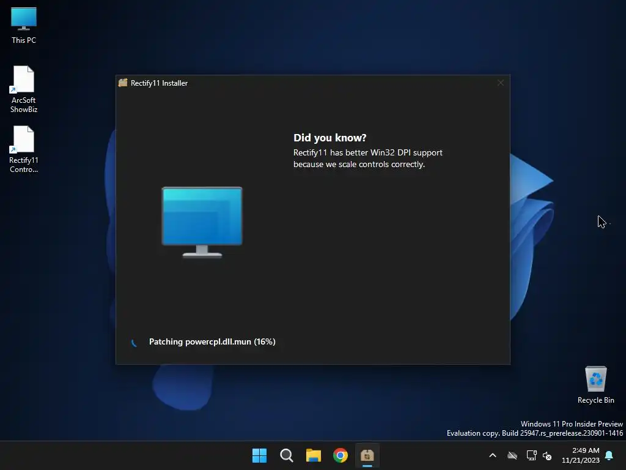Focus Rectify11 Installer taskbar button
626x470 pixels.
point(367,455)
